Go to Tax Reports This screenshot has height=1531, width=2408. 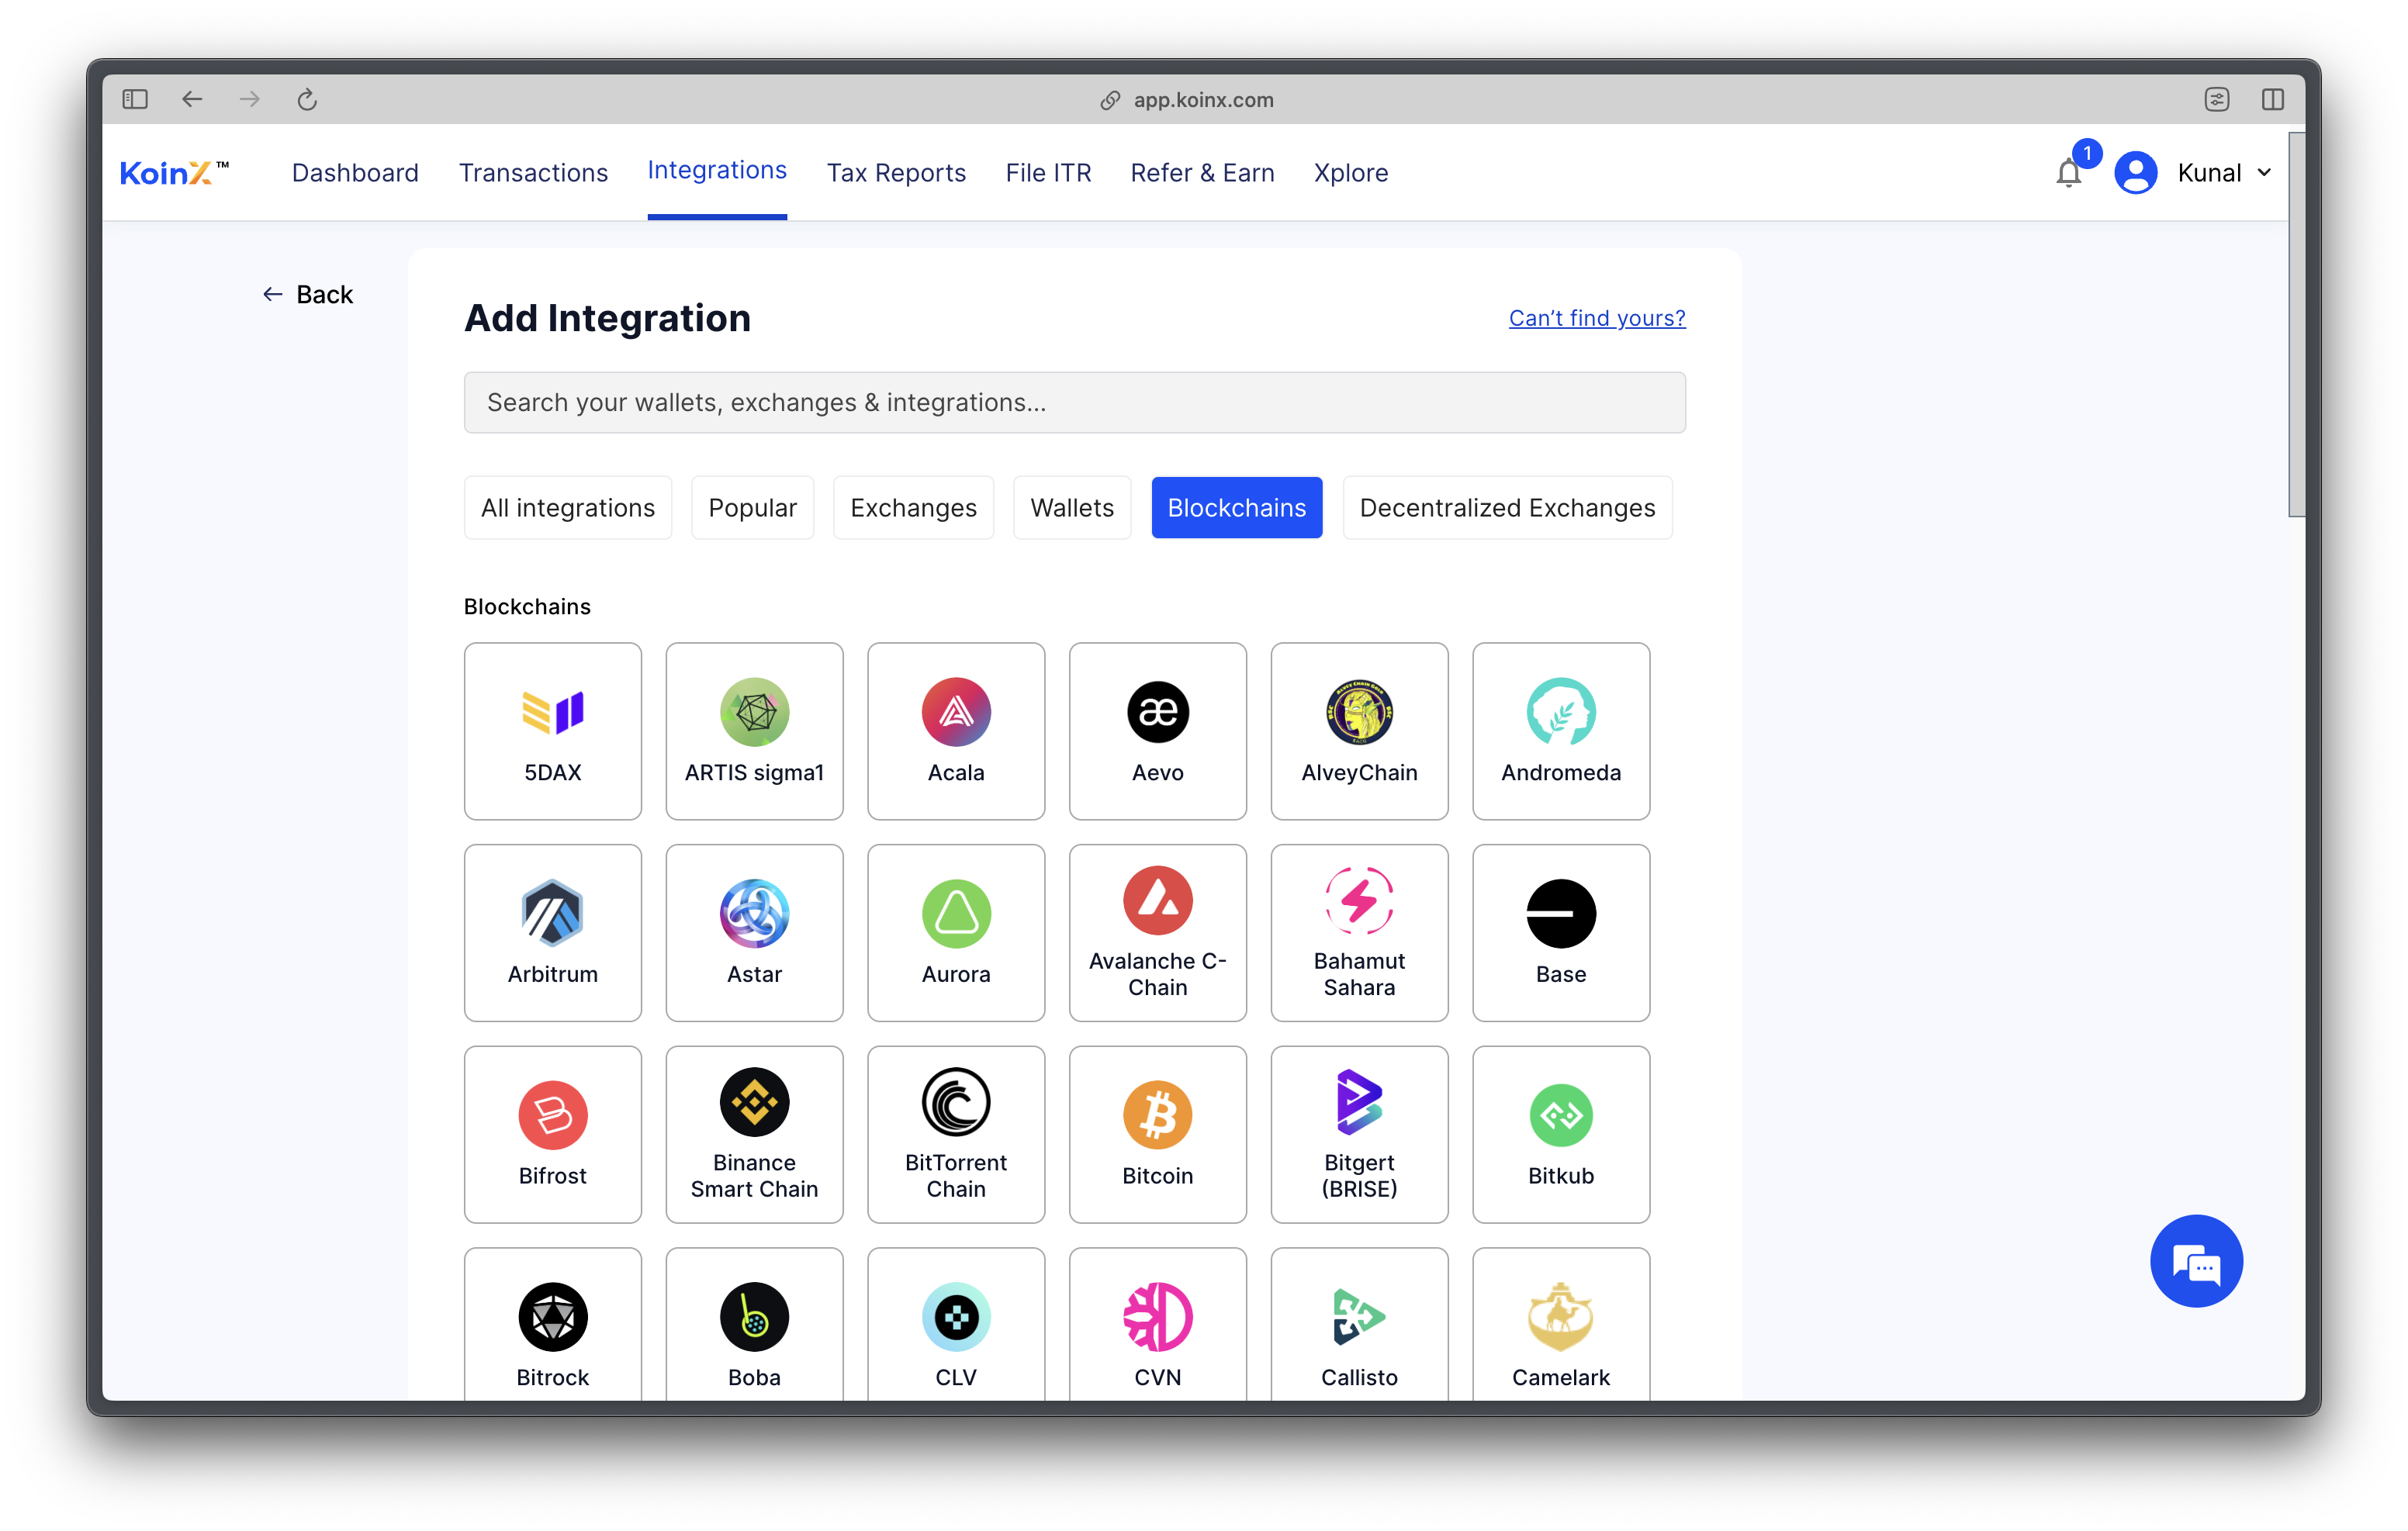click(896, 173)
